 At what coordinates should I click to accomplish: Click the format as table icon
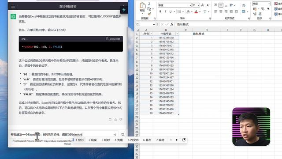click(276, 9)
